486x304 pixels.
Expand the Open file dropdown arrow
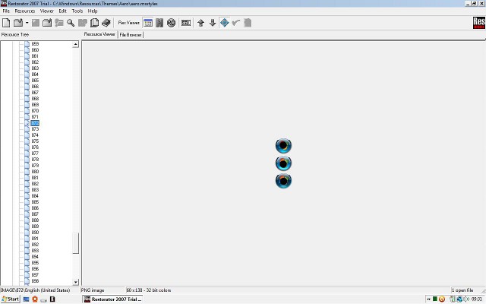pyautogui.click(x=27, y=23)
